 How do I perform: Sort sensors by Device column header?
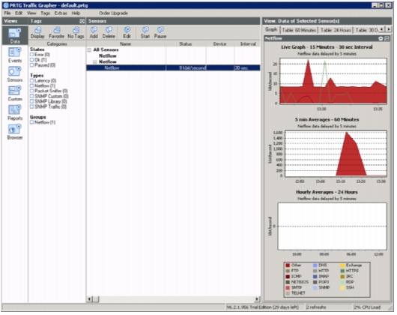(219, 43)
